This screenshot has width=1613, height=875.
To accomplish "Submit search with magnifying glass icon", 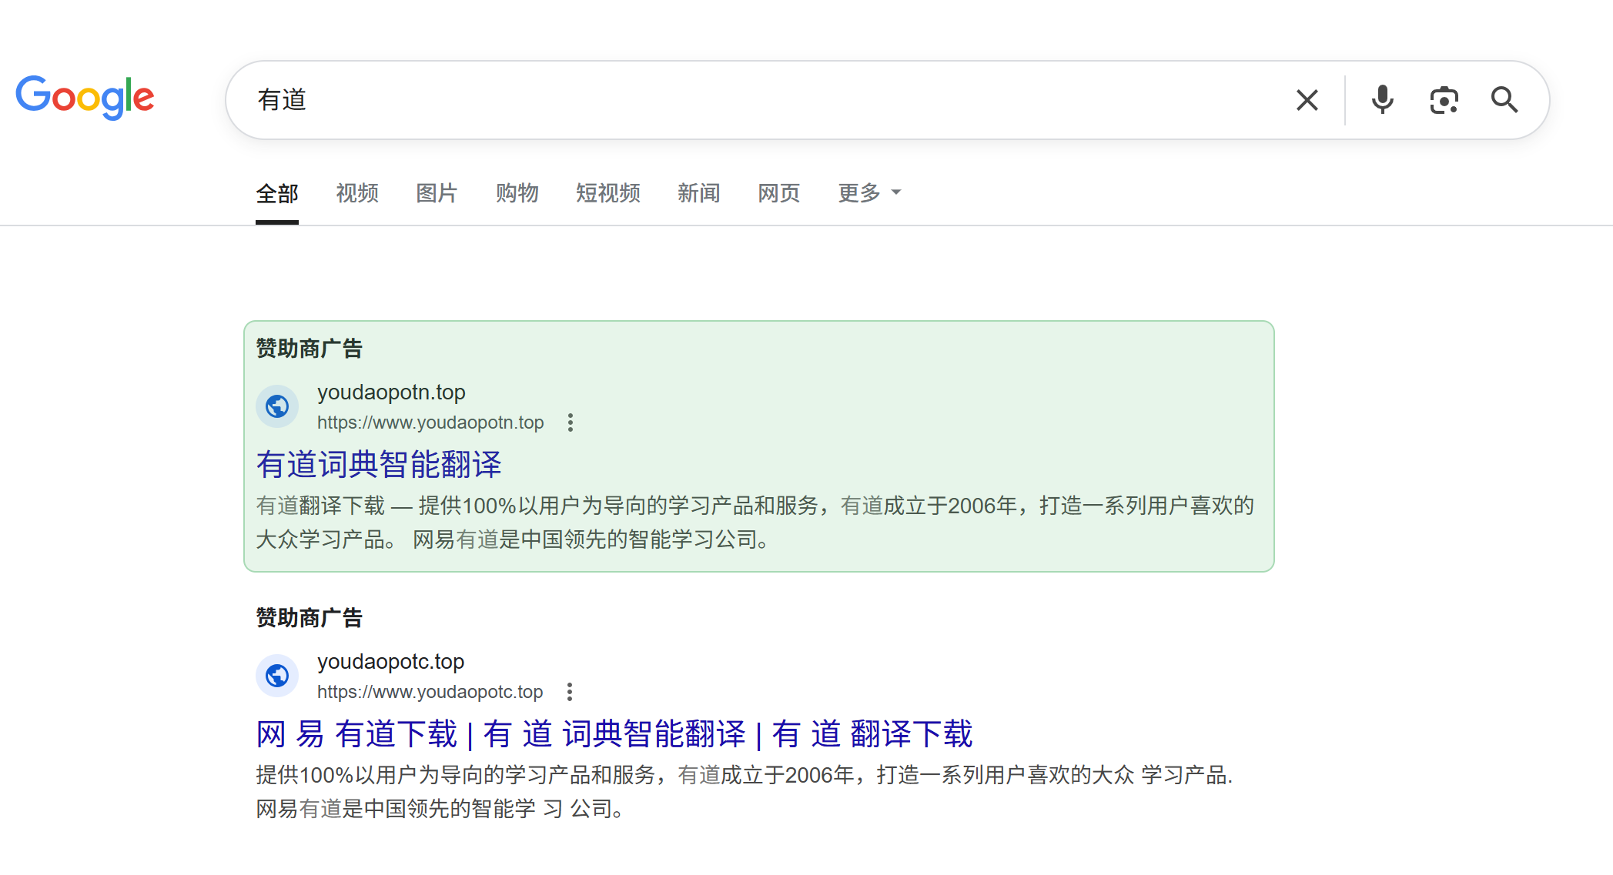I will point(1504,100).
